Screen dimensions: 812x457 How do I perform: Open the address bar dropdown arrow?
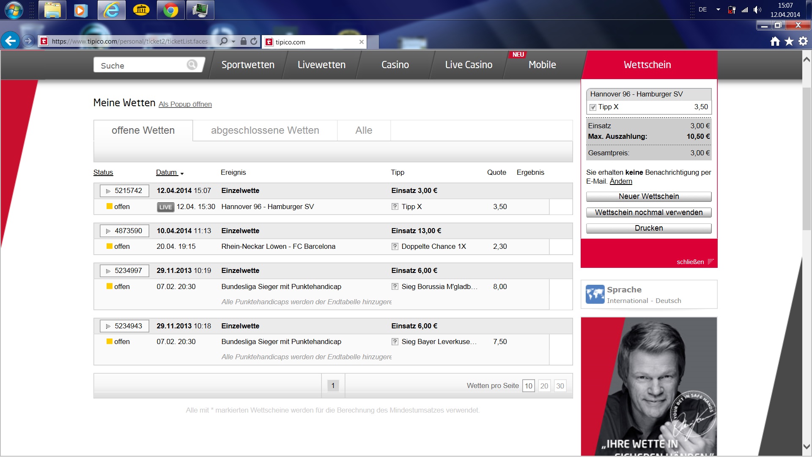click(x=233, y=41)
